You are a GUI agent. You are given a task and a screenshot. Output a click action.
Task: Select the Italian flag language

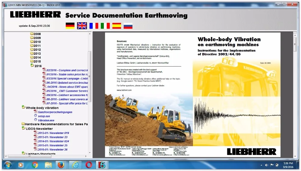pyautogui.click(x=105, y=26)
